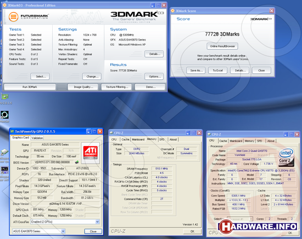302x239 pixels.
Task: Click OK in the CPU-Z memory window
Action: click(x=192, y=231)
